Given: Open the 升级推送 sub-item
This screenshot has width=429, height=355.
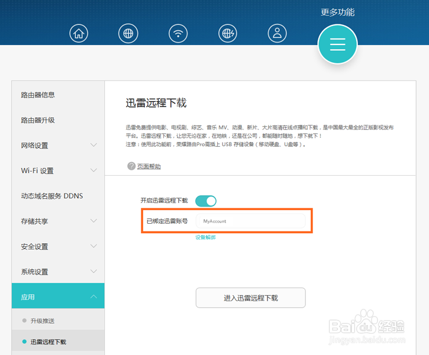Looking at the screenshot, I should pyautogui.click(x=43, y=321).
